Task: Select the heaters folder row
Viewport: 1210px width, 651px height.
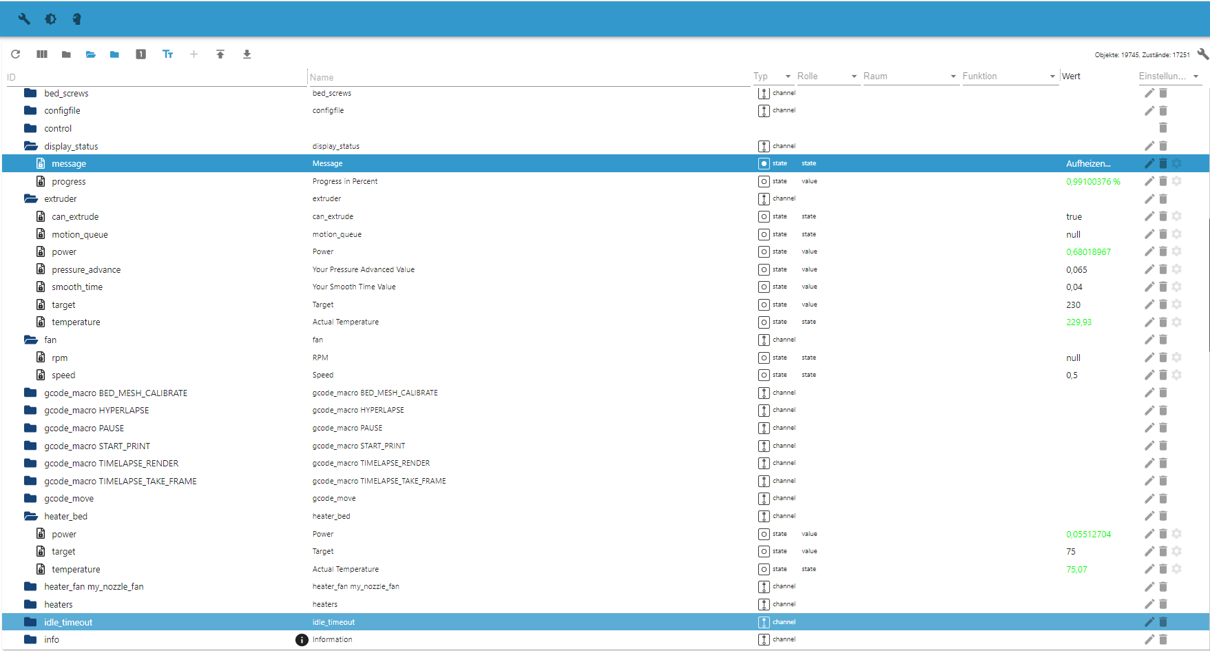Action: tap(605, 604)
